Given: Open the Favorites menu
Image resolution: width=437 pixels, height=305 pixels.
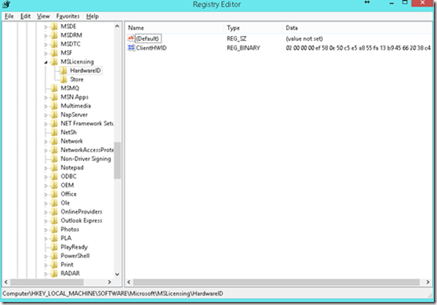Looking at the screenshot, I should pyautogui.click(x=68, y=16).
